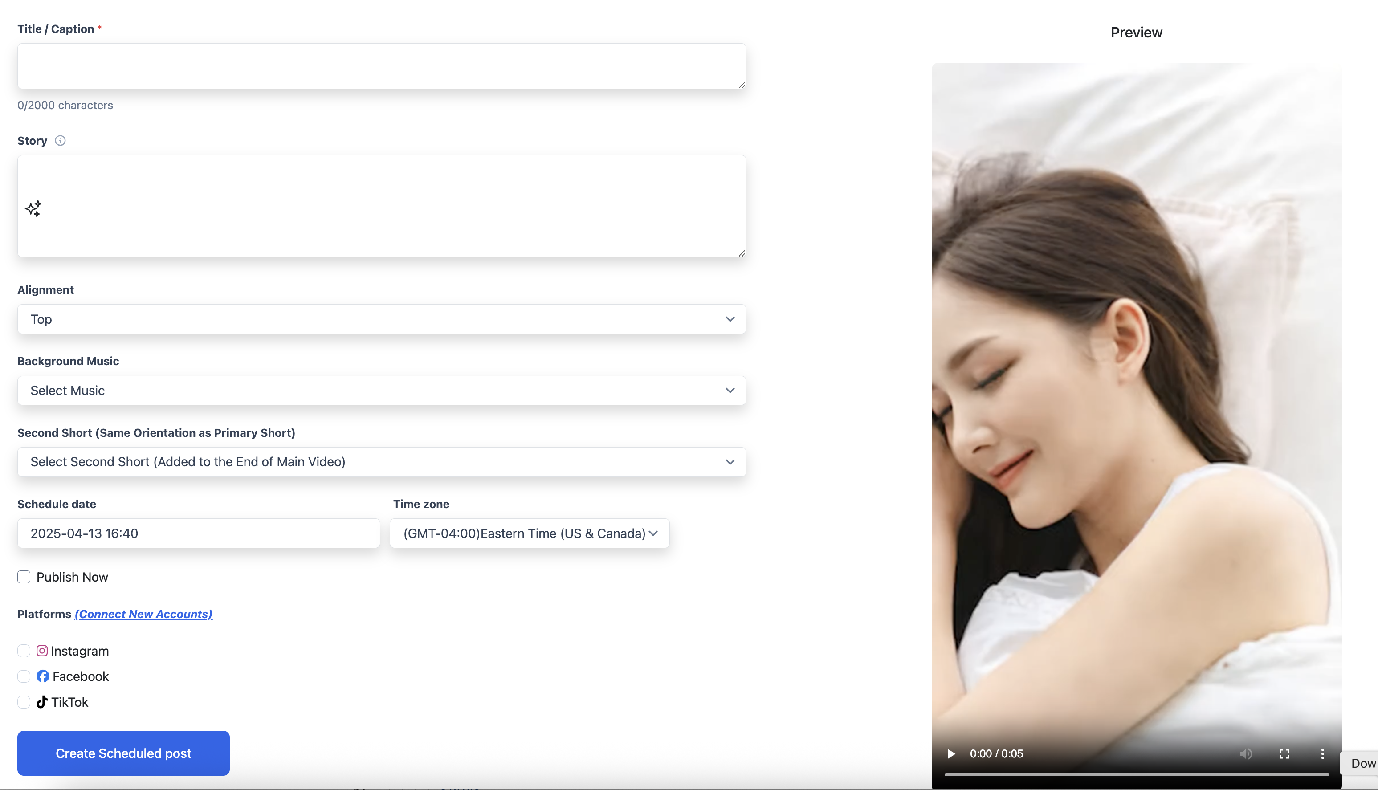Open the video's three-dot options menu
Viewport: 1378px width, 790px height.
point(1322,753)
